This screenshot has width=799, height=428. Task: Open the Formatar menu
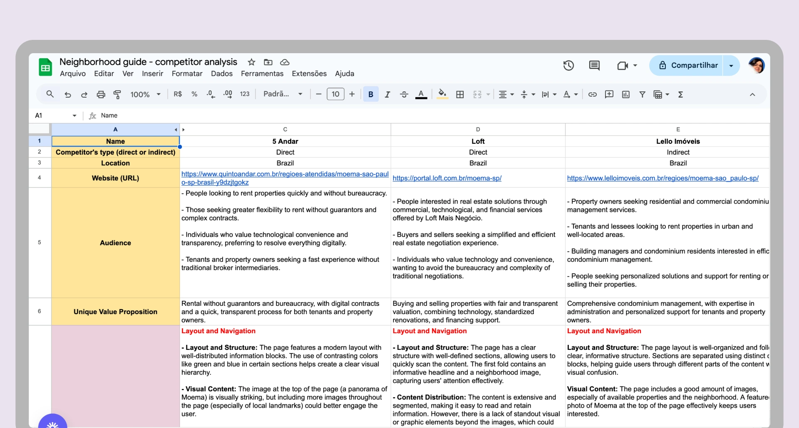click(x=187, y=74)
